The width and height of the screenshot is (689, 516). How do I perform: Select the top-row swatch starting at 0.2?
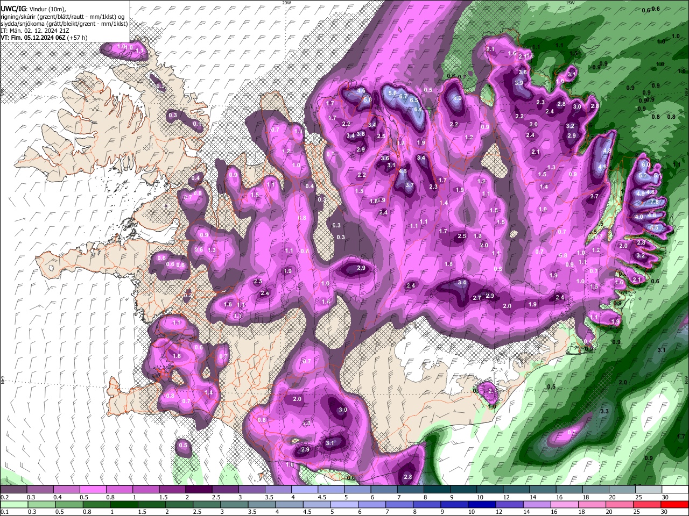[x=14, y=490]
